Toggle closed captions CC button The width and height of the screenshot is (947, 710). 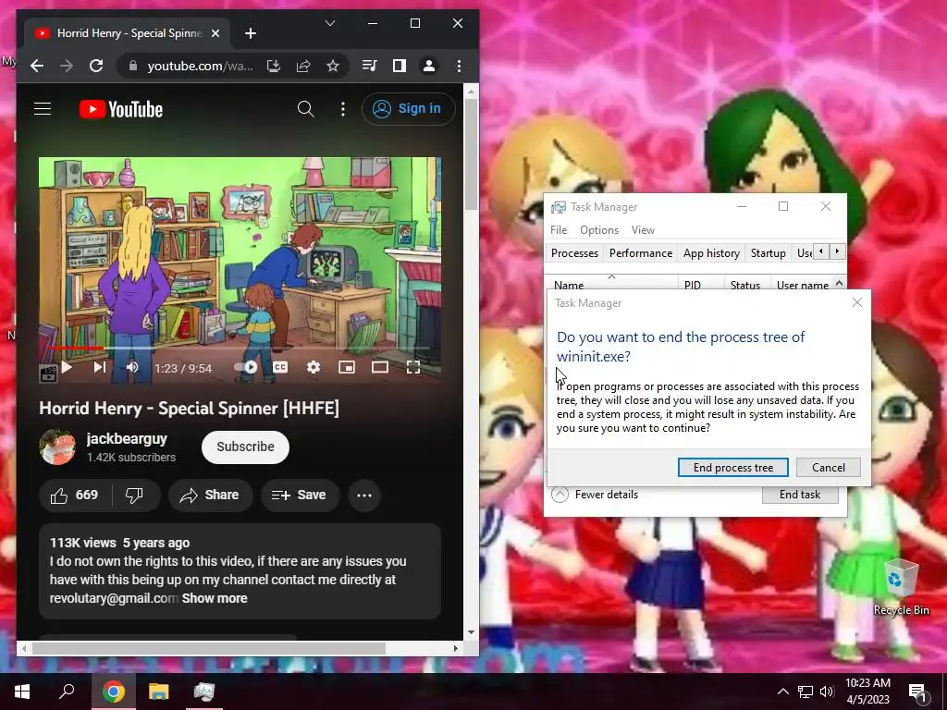point(280,367)
